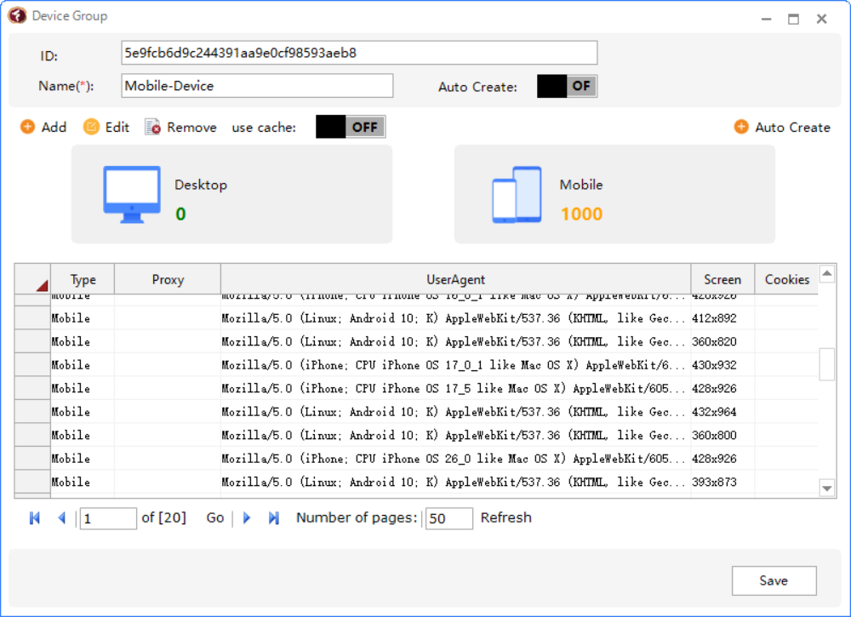This screenshot has width=851, height=617.
Task: Toggle the Auto Create switch
Action: click(x=567, y=86)
